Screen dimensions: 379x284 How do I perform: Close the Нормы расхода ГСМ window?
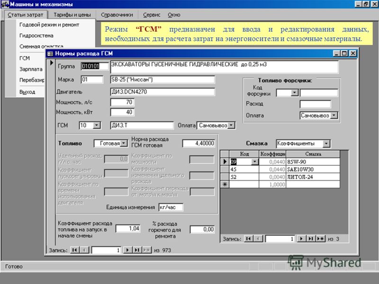coord(353,53)
